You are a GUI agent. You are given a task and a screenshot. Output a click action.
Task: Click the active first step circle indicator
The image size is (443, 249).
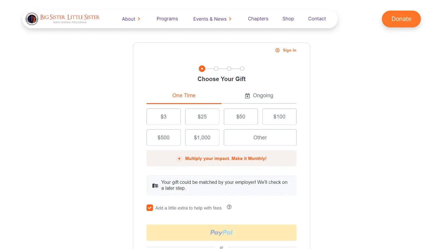tap(202, 69)
